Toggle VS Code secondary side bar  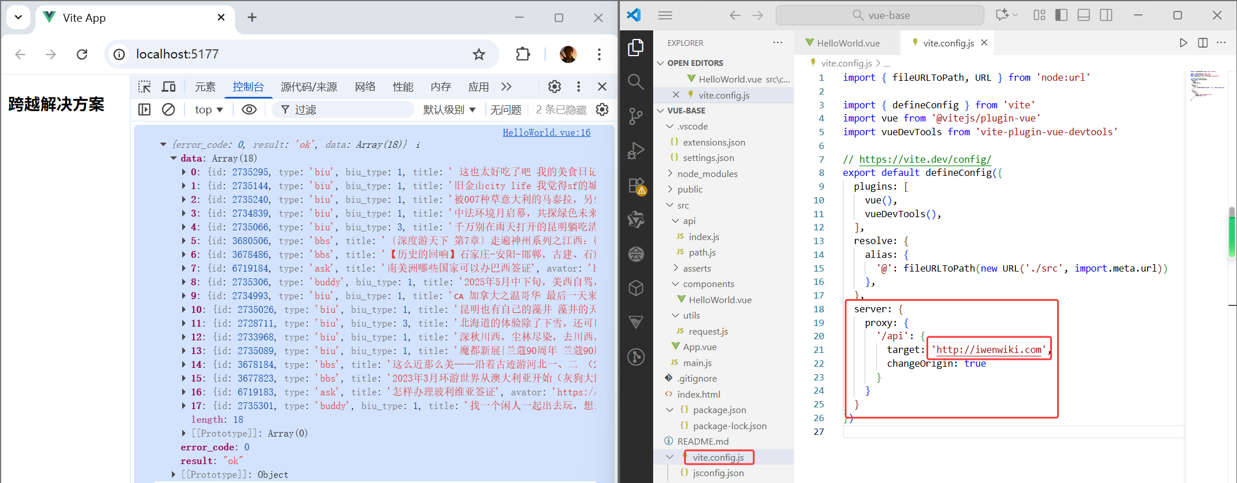pos(1106,15)
